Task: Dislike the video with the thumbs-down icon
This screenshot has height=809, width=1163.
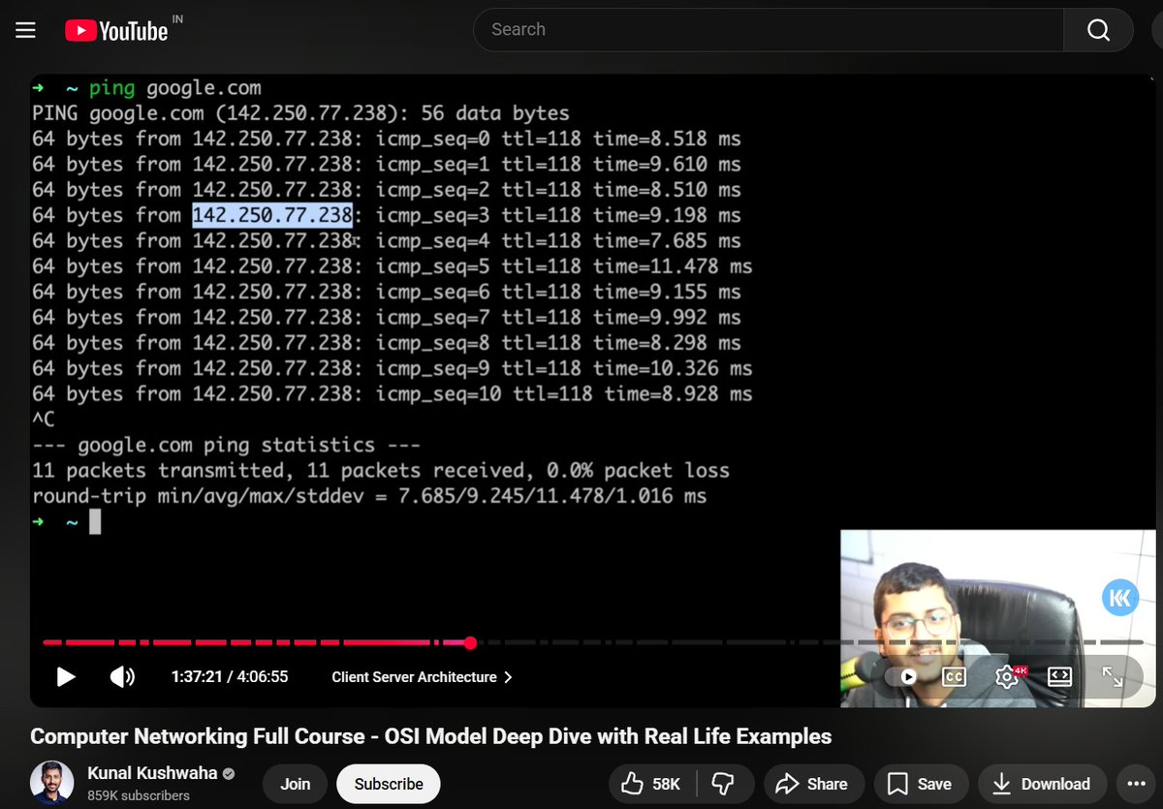Action: click(x=723, y=784)
